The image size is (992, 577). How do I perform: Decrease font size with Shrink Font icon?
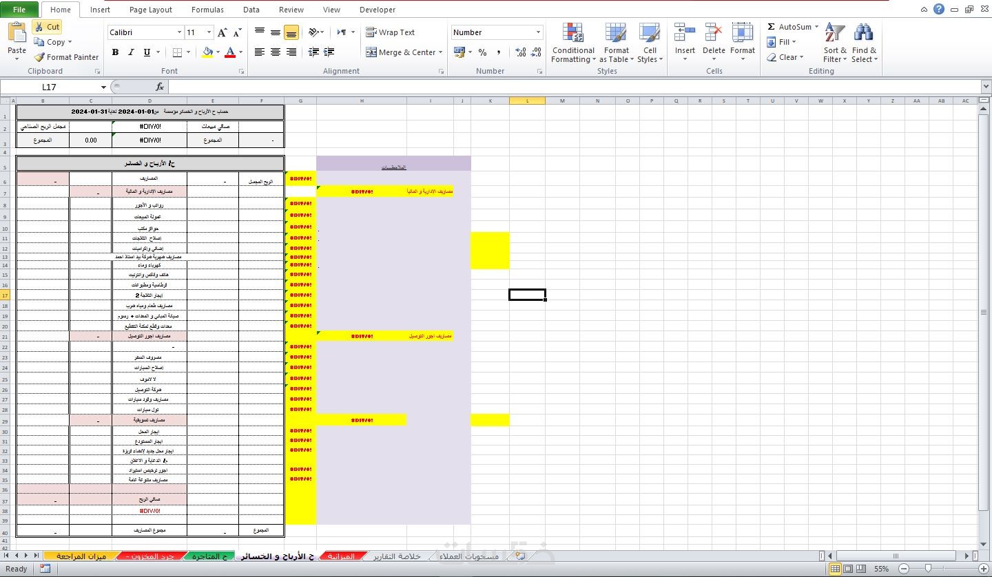237,32
